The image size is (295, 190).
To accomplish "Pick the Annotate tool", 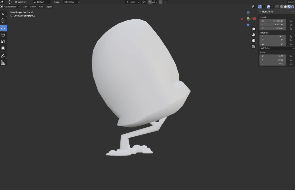I will [x=3, y=56].
